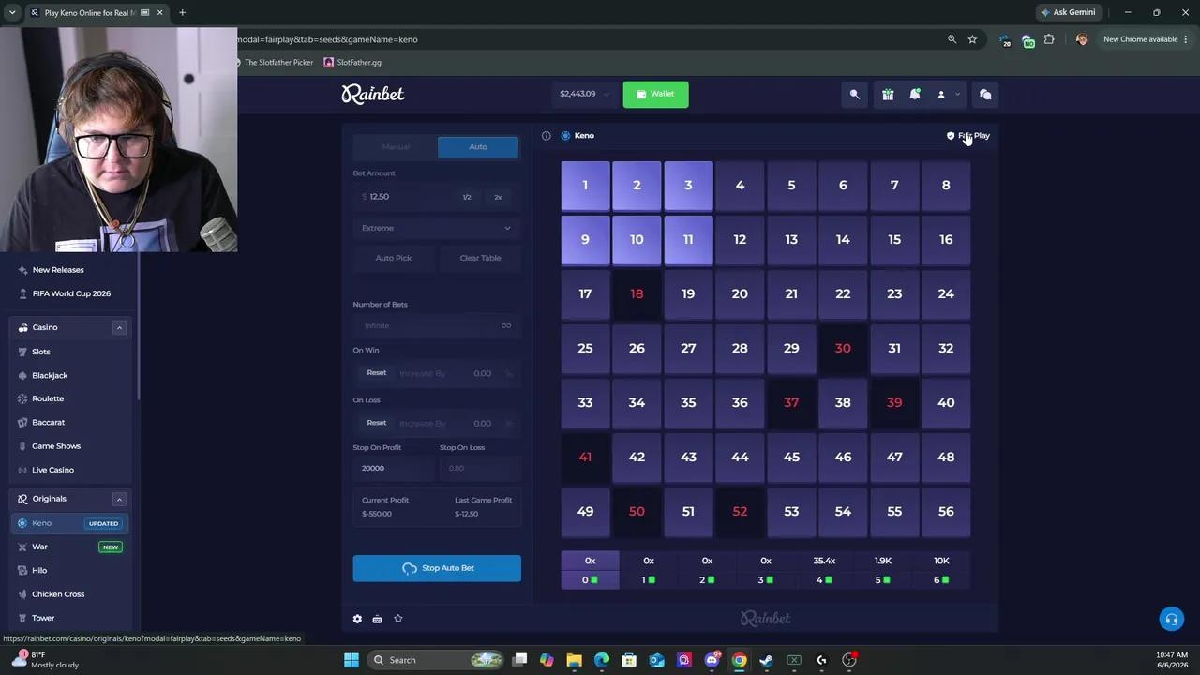The image size is (1200, 675).
Task: Open the Rainbet search icon
Action: point(854,94)
